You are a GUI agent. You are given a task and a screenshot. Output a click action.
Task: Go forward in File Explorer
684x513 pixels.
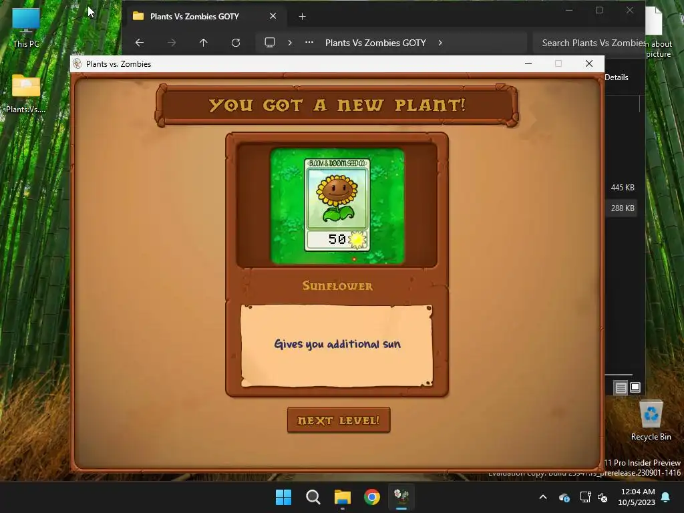coord(172,43)
